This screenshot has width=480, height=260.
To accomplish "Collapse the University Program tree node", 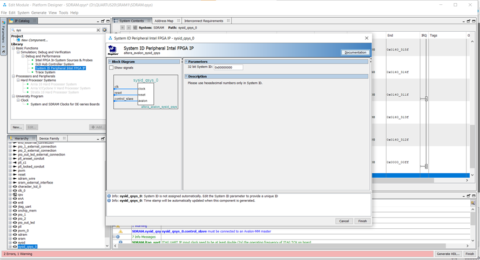I will click(13, 96).
